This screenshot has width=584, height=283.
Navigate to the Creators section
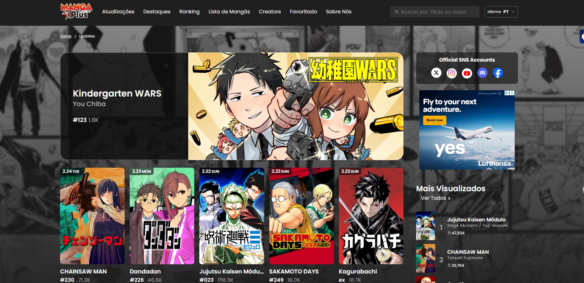270,12
